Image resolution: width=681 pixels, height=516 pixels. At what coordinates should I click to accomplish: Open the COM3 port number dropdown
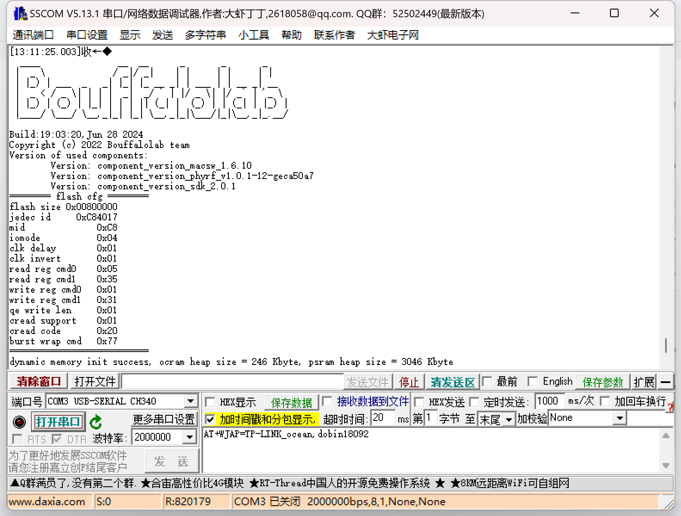point(190,401)
